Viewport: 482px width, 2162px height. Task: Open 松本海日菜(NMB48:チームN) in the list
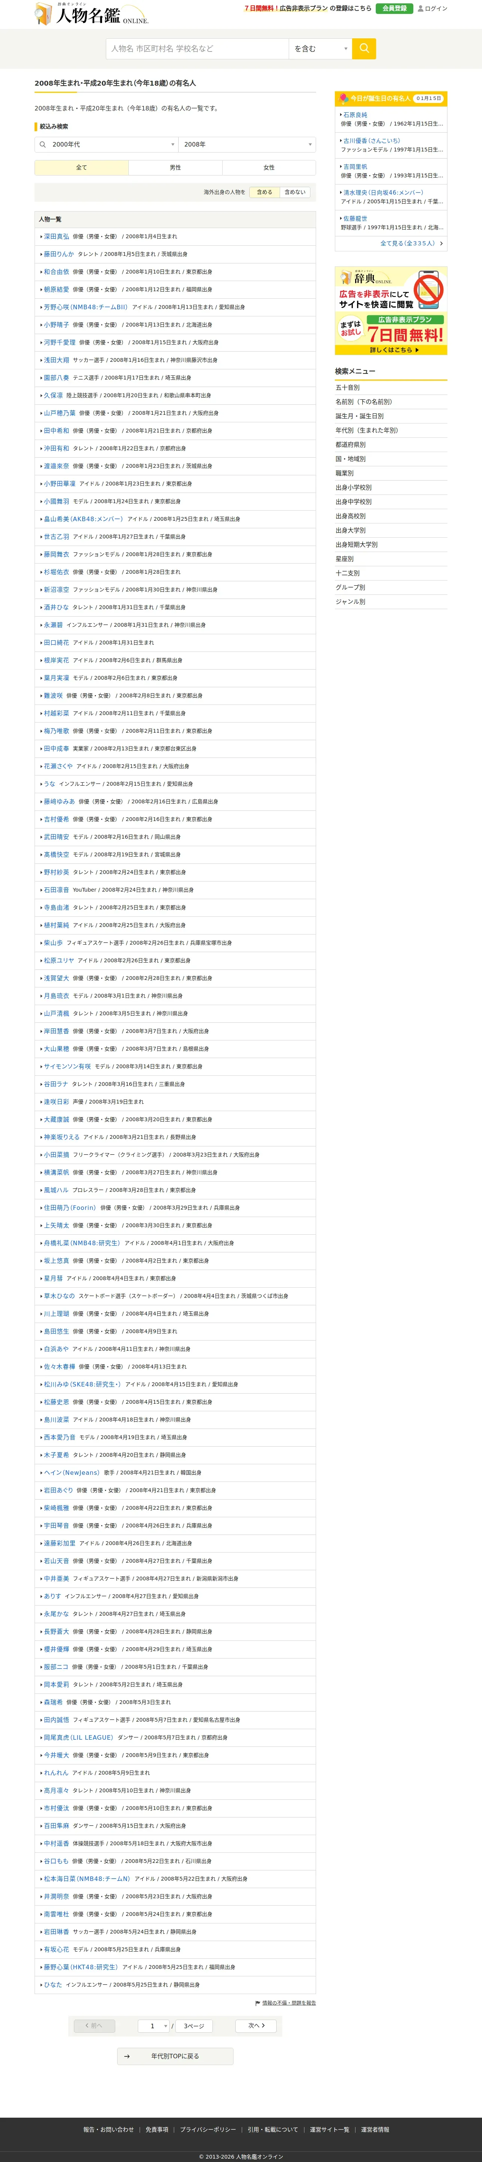pos(87,1878)
